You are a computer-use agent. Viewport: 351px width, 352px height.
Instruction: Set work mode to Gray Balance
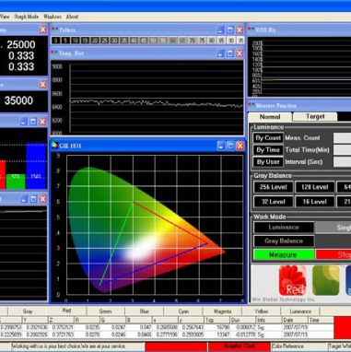pyautogui.click(x=284, y=241)
